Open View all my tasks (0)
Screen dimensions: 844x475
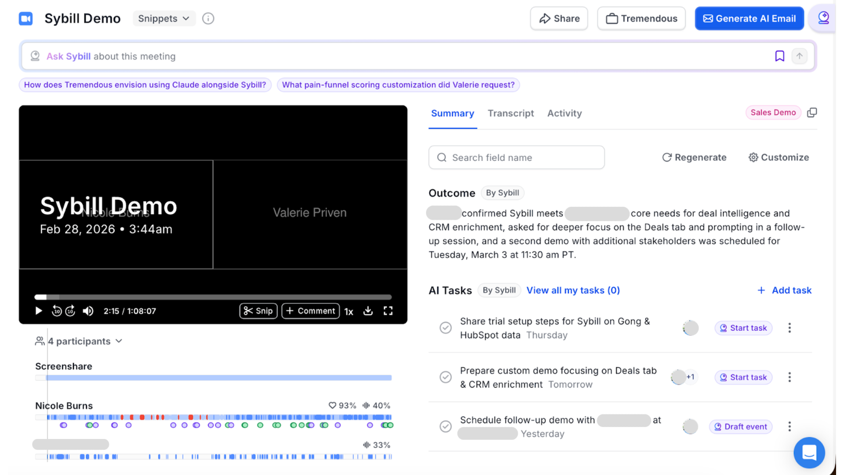coord(573,290)
